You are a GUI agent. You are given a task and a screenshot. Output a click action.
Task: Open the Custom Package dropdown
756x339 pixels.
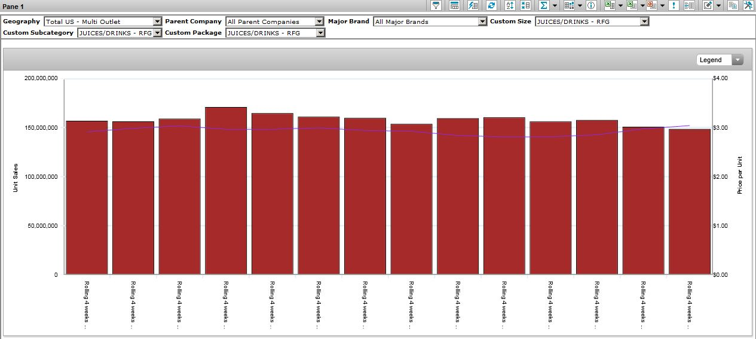pos(320,33)
